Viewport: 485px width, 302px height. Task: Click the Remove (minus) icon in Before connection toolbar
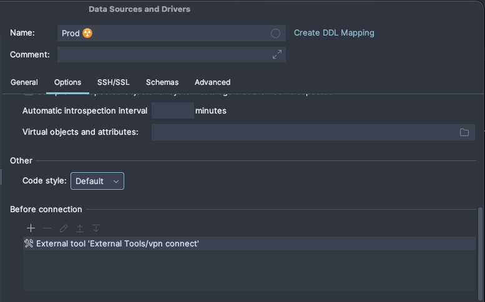47,228
